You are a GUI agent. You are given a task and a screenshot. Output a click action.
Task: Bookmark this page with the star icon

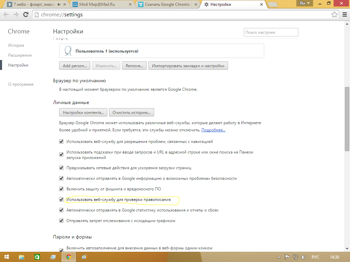click(334, 15)
